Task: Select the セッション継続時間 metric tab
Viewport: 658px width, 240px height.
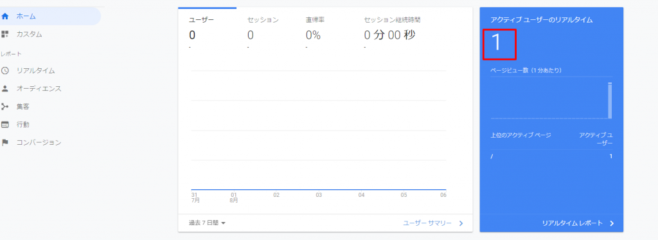Action: 393,20
